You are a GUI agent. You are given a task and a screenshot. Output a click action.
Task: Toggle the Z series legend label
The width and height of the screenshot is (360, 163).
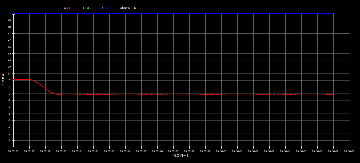[102, 8]
